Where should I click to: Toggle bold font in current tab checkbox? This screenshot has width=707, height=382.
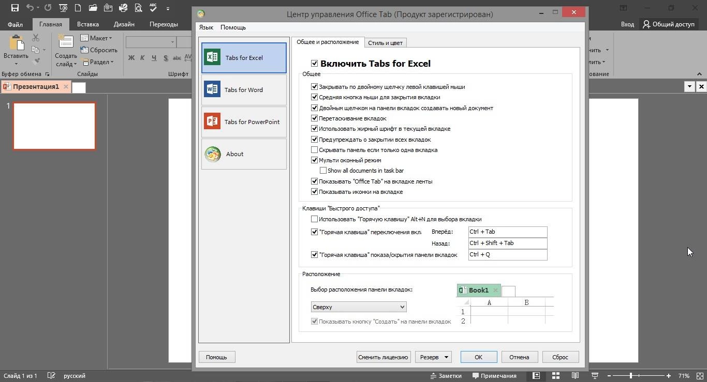pos(314,129)
